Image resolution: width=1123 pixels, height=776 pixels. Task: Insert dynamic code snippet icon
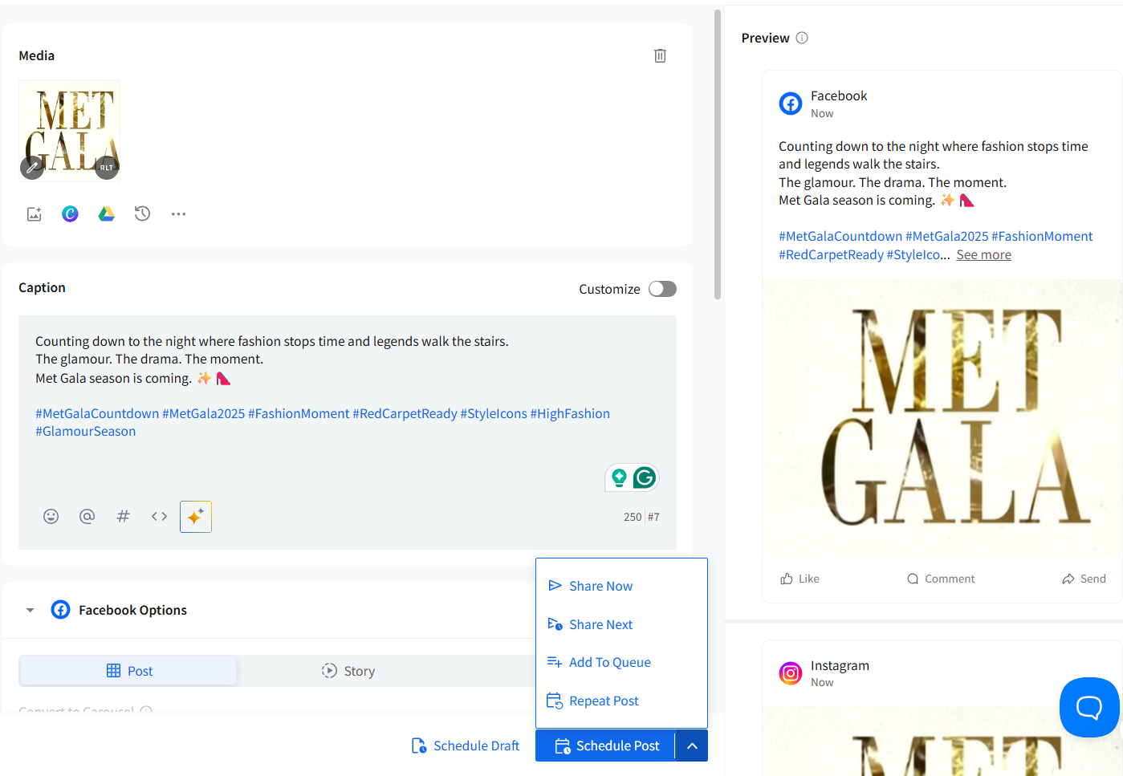click(x=159, y=516)
